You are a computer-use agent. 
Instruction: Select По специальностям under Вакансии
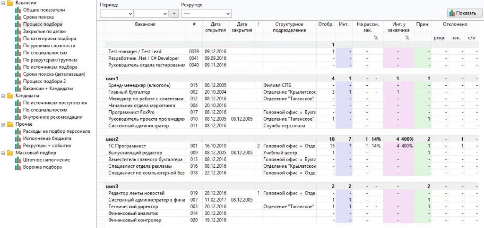pyautogui.click(x=45, y=53)
